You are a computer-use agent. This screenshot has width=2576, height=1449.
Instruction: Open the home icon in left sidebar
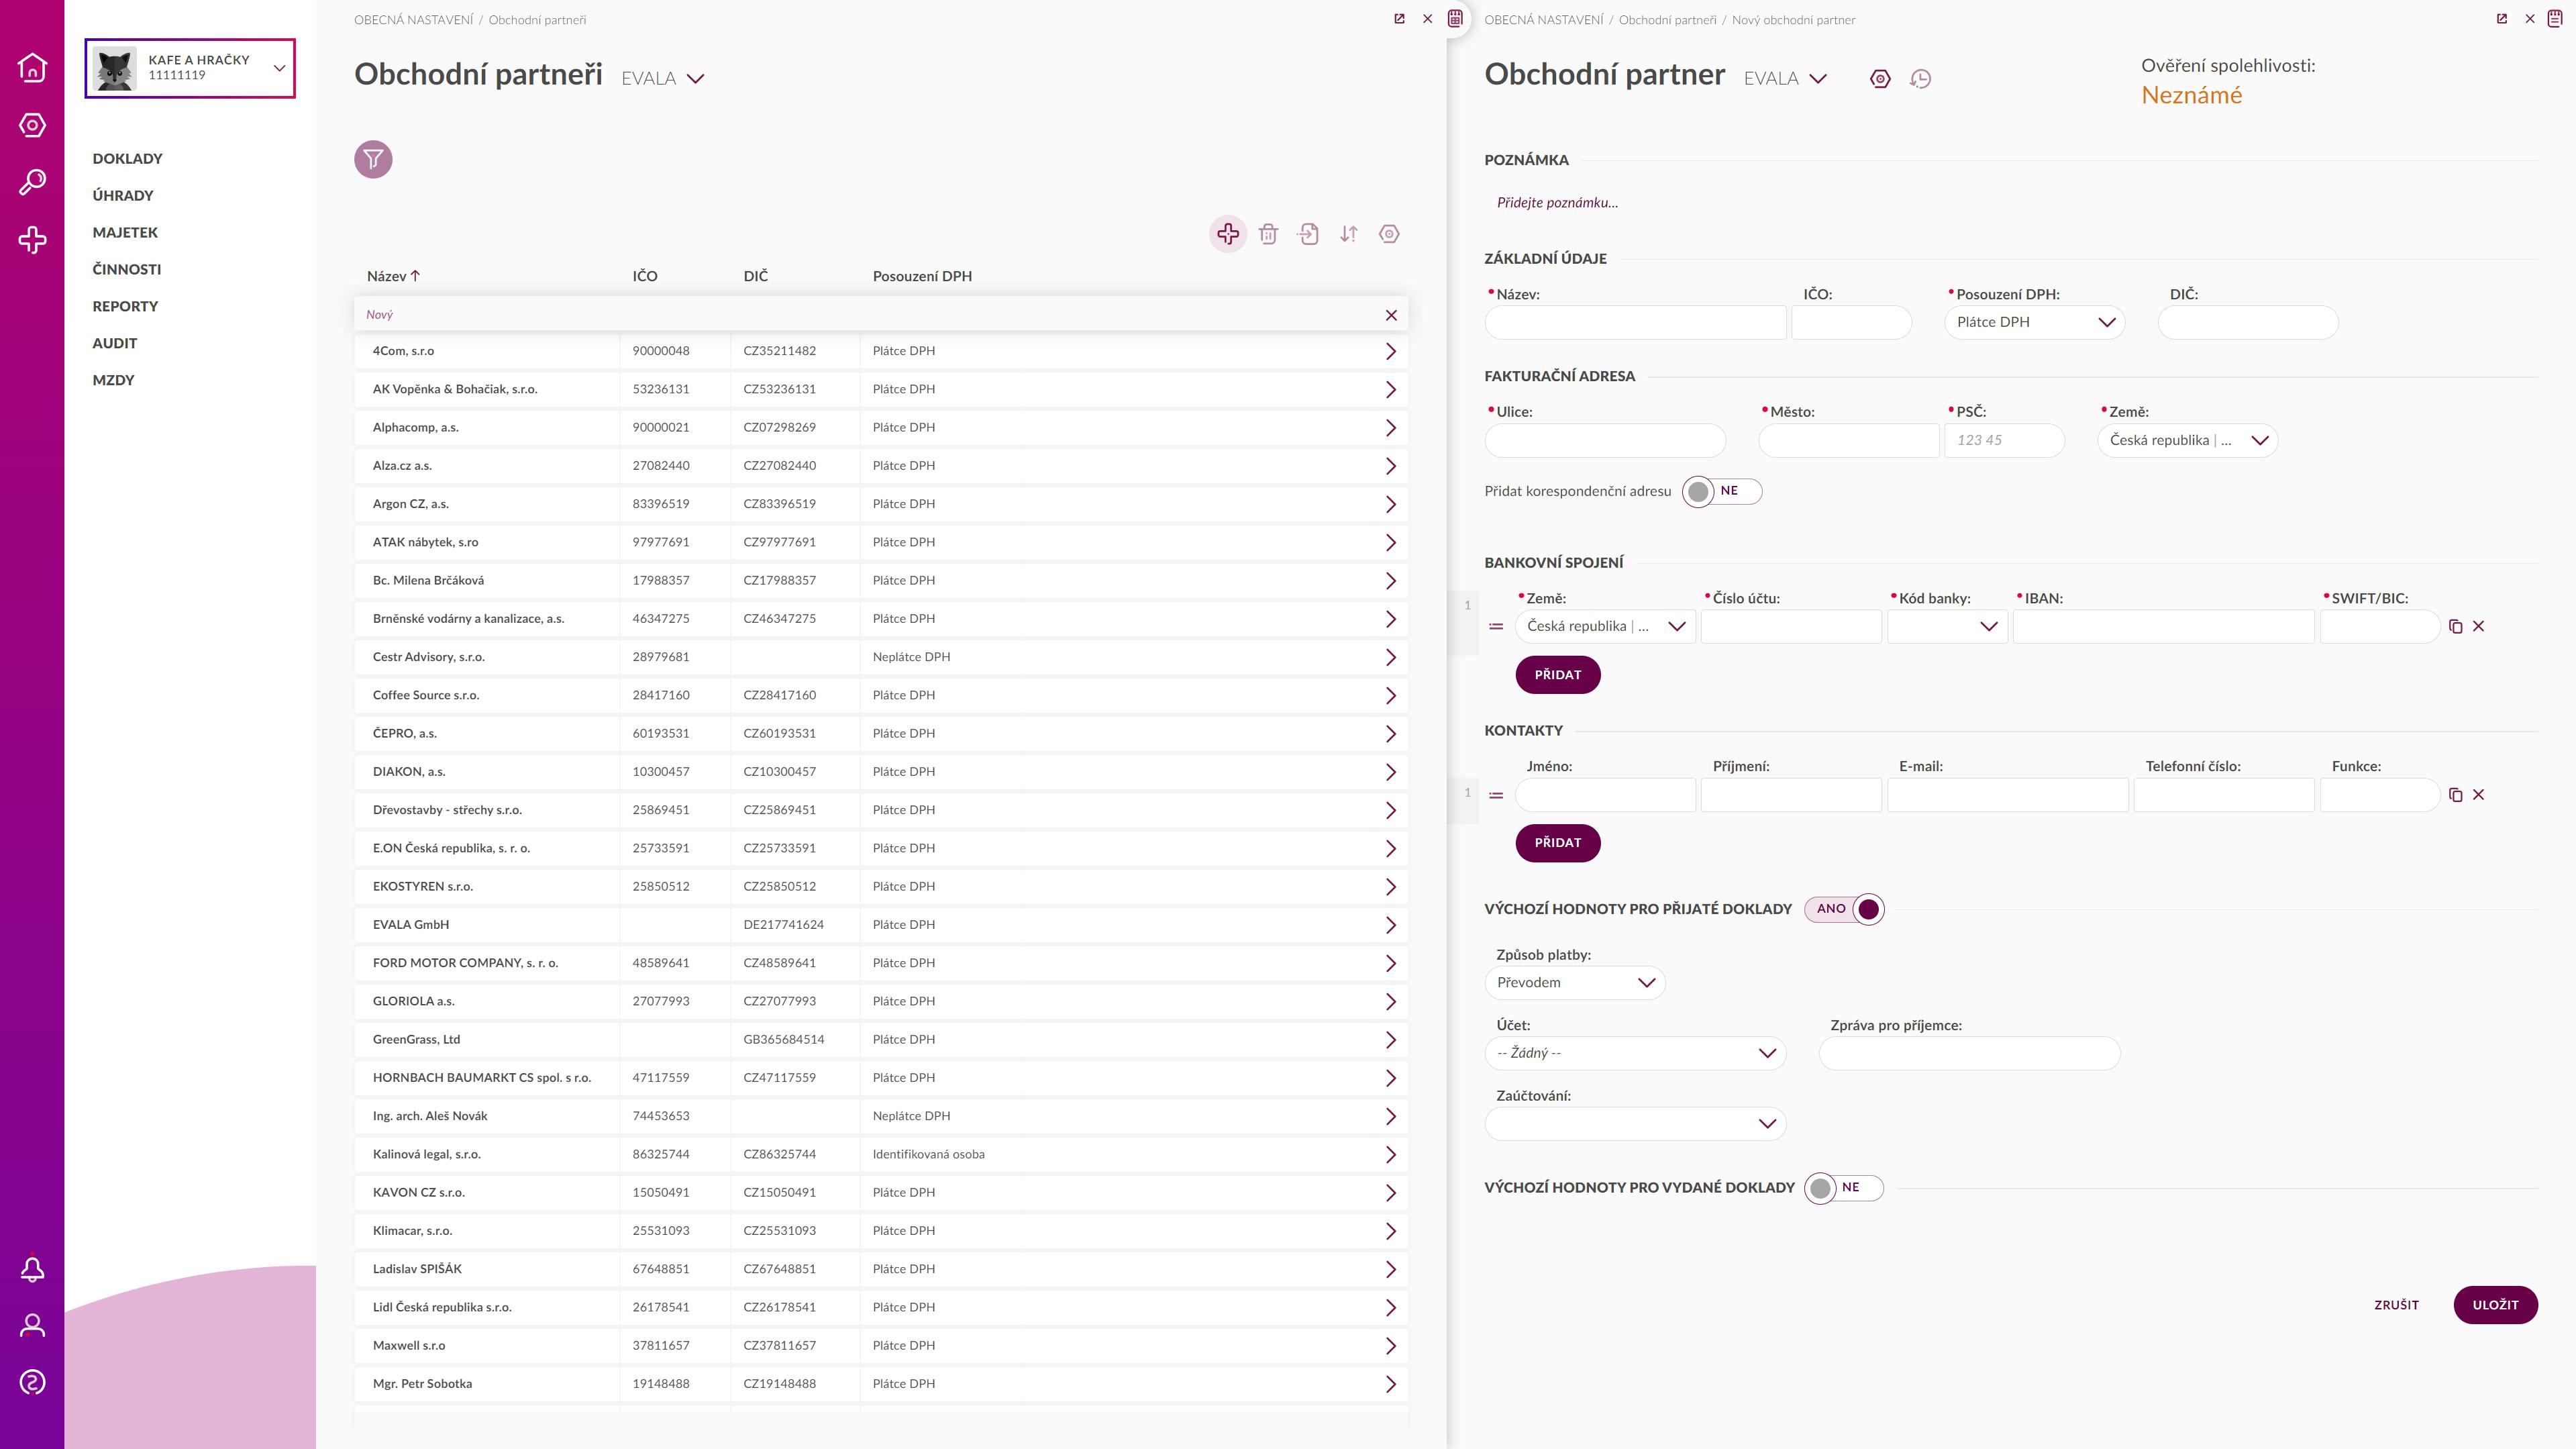pyautogui.click(x=32, y=67)
